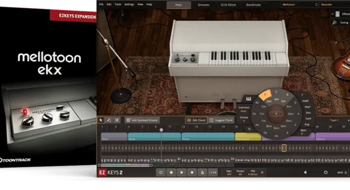Screen dimensions: 350x190
Task: Click the piano keyboard icon above chord wheel
Action: point(248,99)
